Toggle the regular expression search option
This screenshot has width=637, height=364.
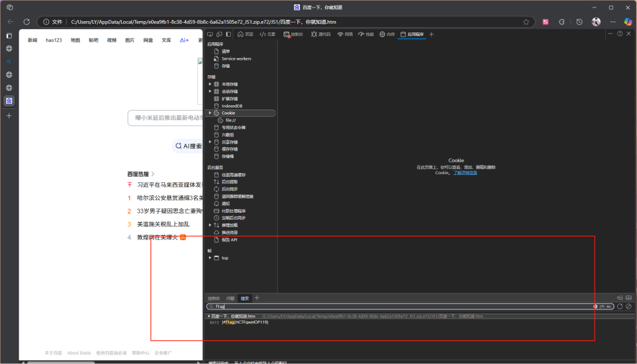pos(602,306)
